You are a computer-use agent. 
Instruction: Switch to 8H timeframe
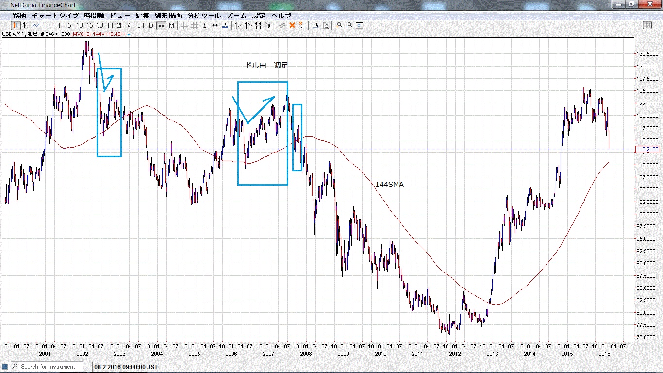(x=141, y=25)
